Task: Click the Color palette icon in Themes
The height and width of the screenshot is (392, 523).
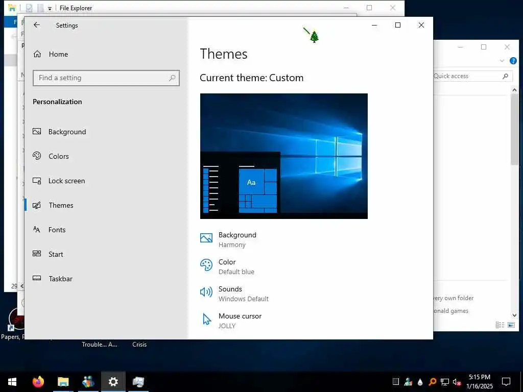Action: pos(206,265)
